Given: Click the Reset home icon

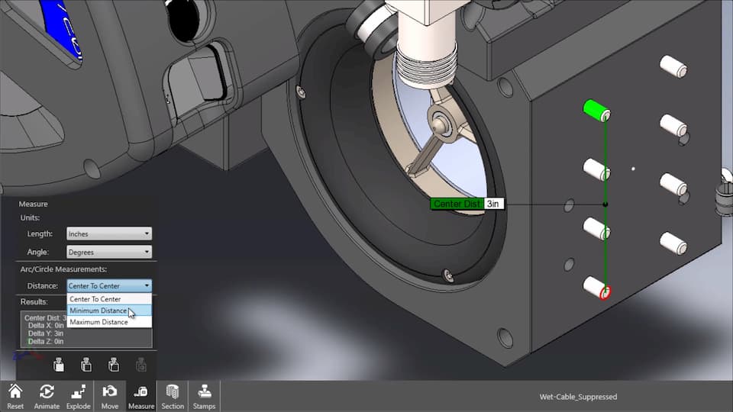Looking at the screenshot, I should [x=15, y=395].
